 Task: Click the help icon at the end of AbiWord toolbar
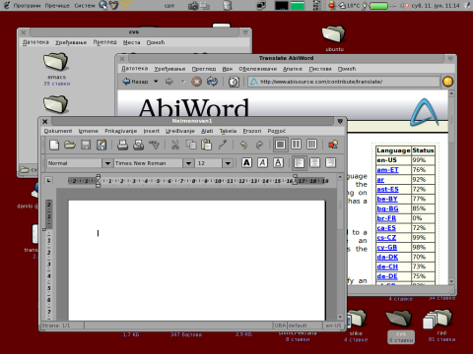pos(333,145)
